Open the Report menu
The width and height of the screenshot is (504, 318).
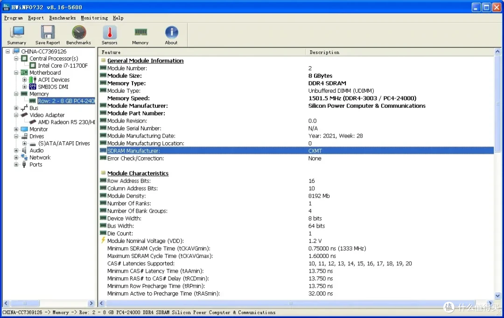[x=35, y=18]
